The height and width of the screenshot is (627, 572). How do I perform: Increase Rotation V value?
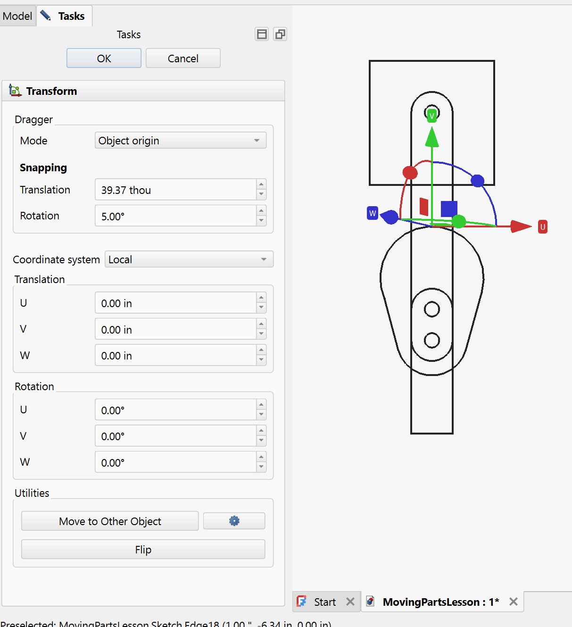point(261,431)
